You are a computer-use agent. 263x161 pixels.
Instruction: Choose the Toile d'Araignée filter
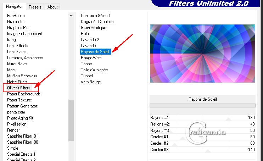coord(94,70)
